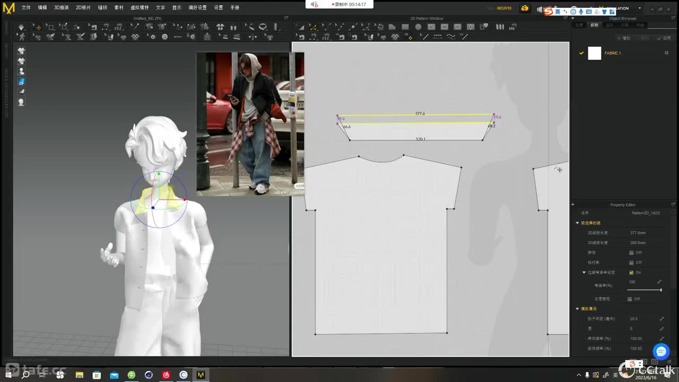Click the street fashion reference photo
679x382 pixels.
250,124
